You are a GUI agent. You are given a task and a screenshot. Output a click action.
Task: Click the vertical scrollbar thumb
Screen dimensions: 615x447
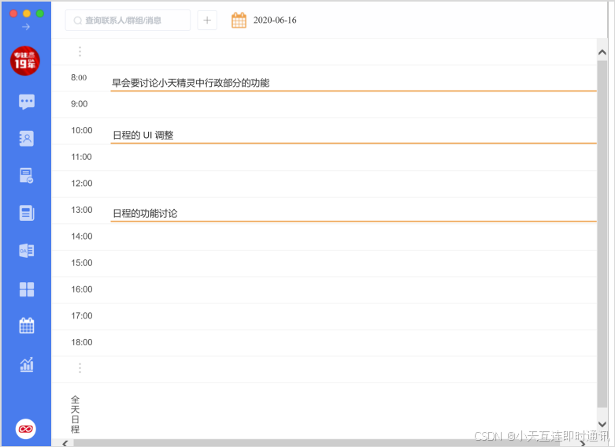pyautogui.click(x=602, y=233)
